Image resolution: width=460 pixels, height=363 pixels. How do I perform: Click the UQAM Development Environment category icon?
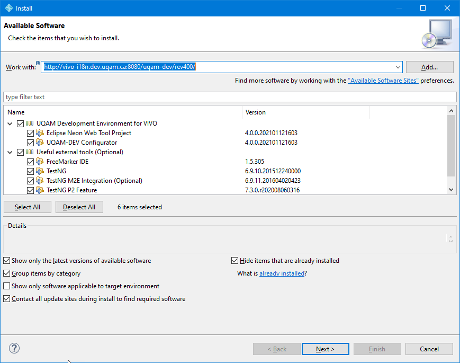[x=30, y=123]
